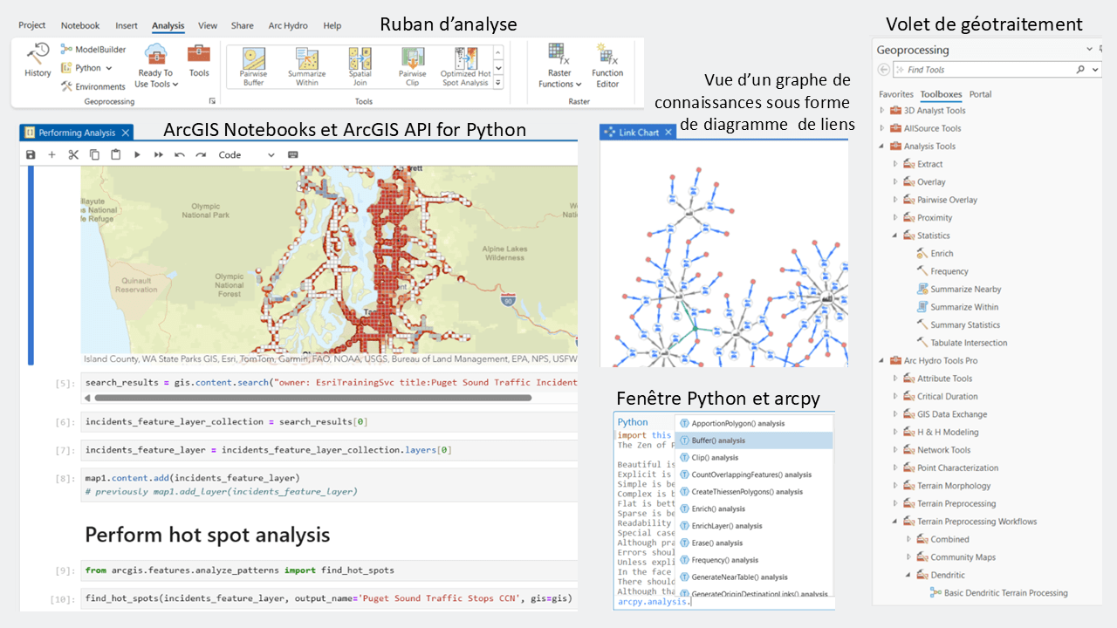Open Summary Statistics tool
The width and height of the screenshot is (1117, 628).
tap(959, 324)
